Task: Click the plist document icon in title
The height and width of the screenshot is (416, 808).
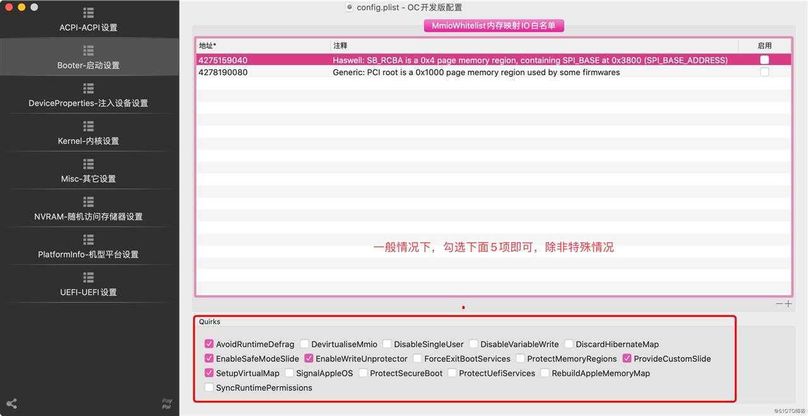Action: 349,7
